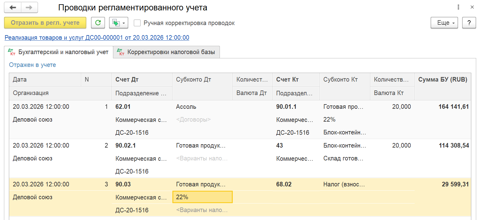Viewport: 482px width, 220px height.
Task: Click the Отражен в учете status link
Action: [x=32, y=65]
